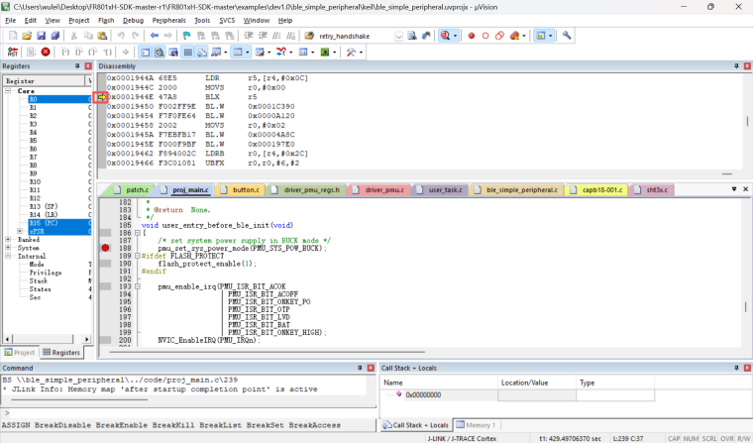Select the Project tab at bottom left
Viewport: 753px width, 443px height.
(x=22, y=352)
